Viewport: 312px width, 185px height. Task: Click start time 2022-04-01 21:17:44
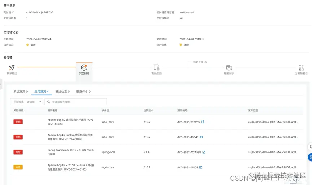39,39
